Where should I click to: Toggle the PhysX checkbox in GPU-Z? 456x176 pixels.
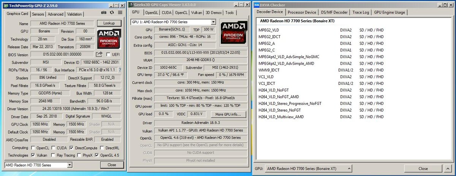point(80,155)
